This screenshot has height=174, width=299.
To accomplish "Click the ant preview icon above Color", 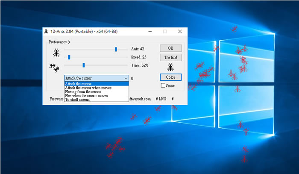I will coord(170,68).
